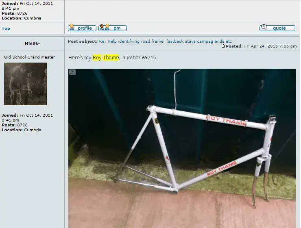The width and height of the screenshot is (301, 228).
Task: Click the small post page icon beside Posted
Action: click(x=223, y=46)
